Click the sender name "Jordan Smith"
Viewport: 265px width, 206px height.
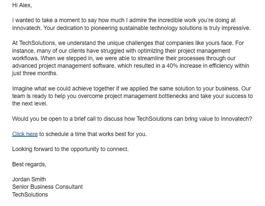(29, 180)
